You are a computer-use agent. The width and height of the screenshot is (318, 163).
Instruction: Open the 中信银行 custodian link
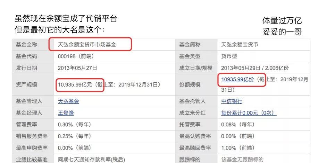[x=232, y=101]
